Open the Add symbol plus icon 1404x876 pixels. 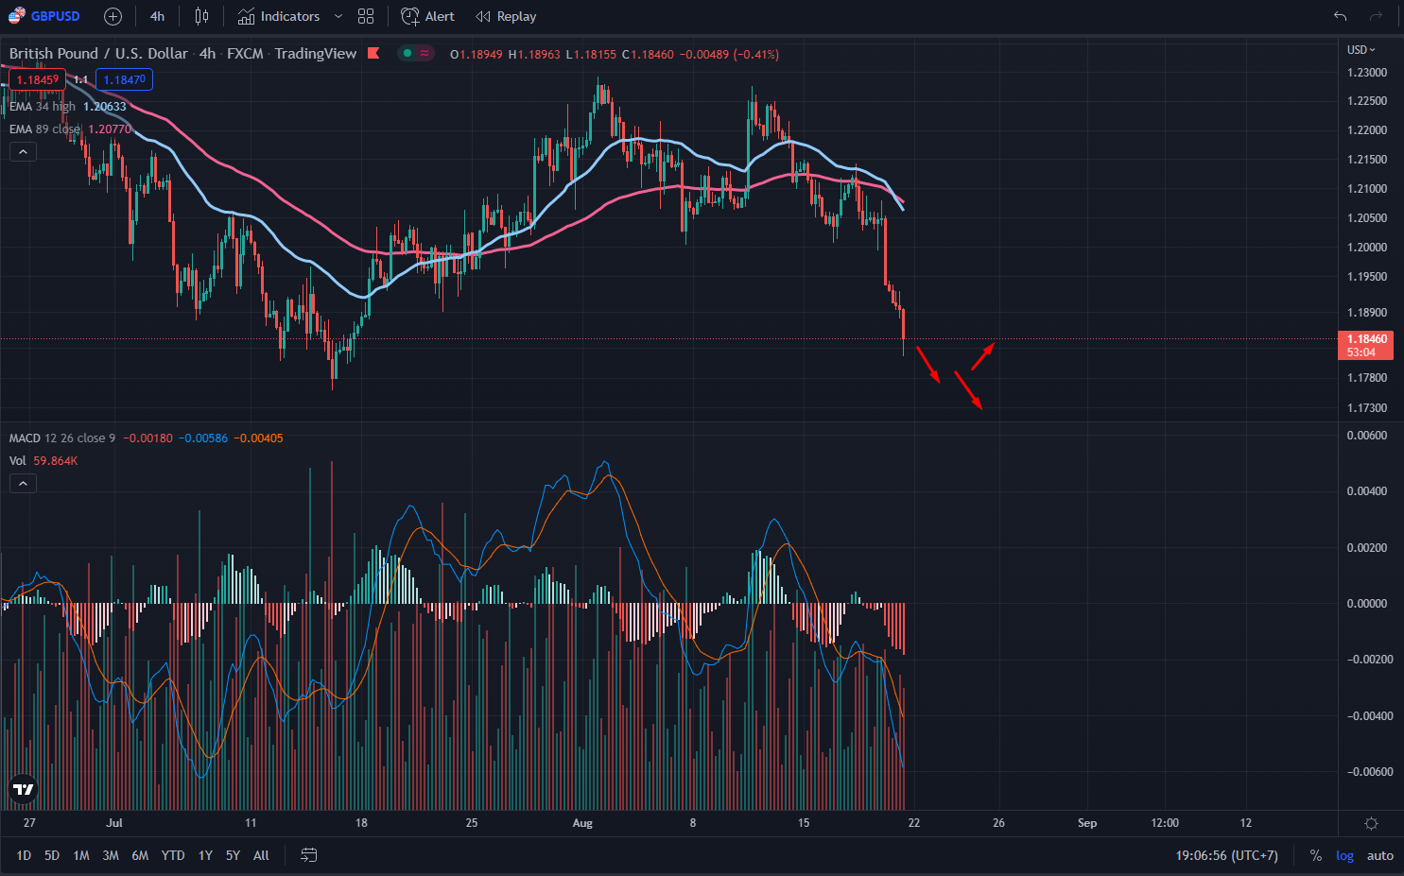(113, 16)
